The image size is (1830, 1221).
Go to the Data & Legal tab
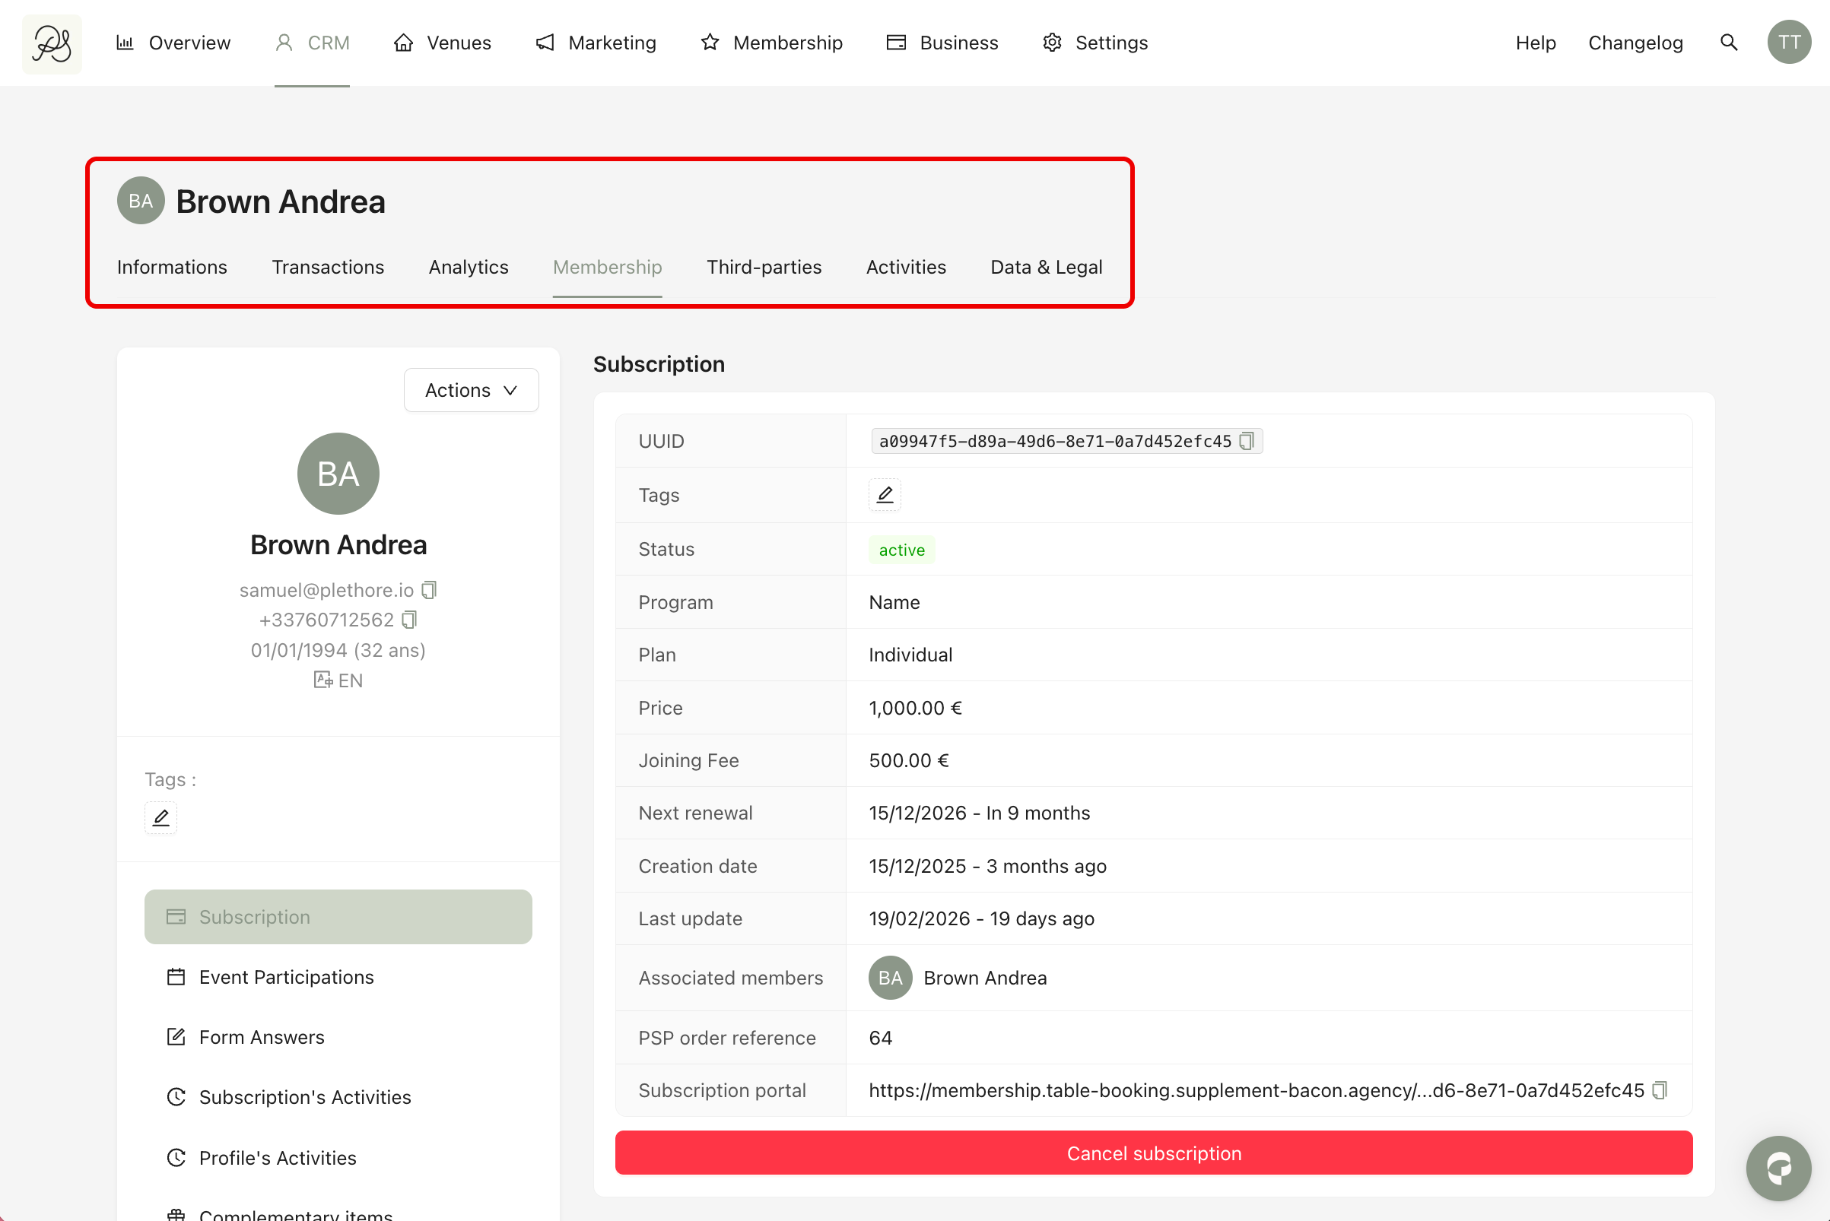(x=1046, y=267)
